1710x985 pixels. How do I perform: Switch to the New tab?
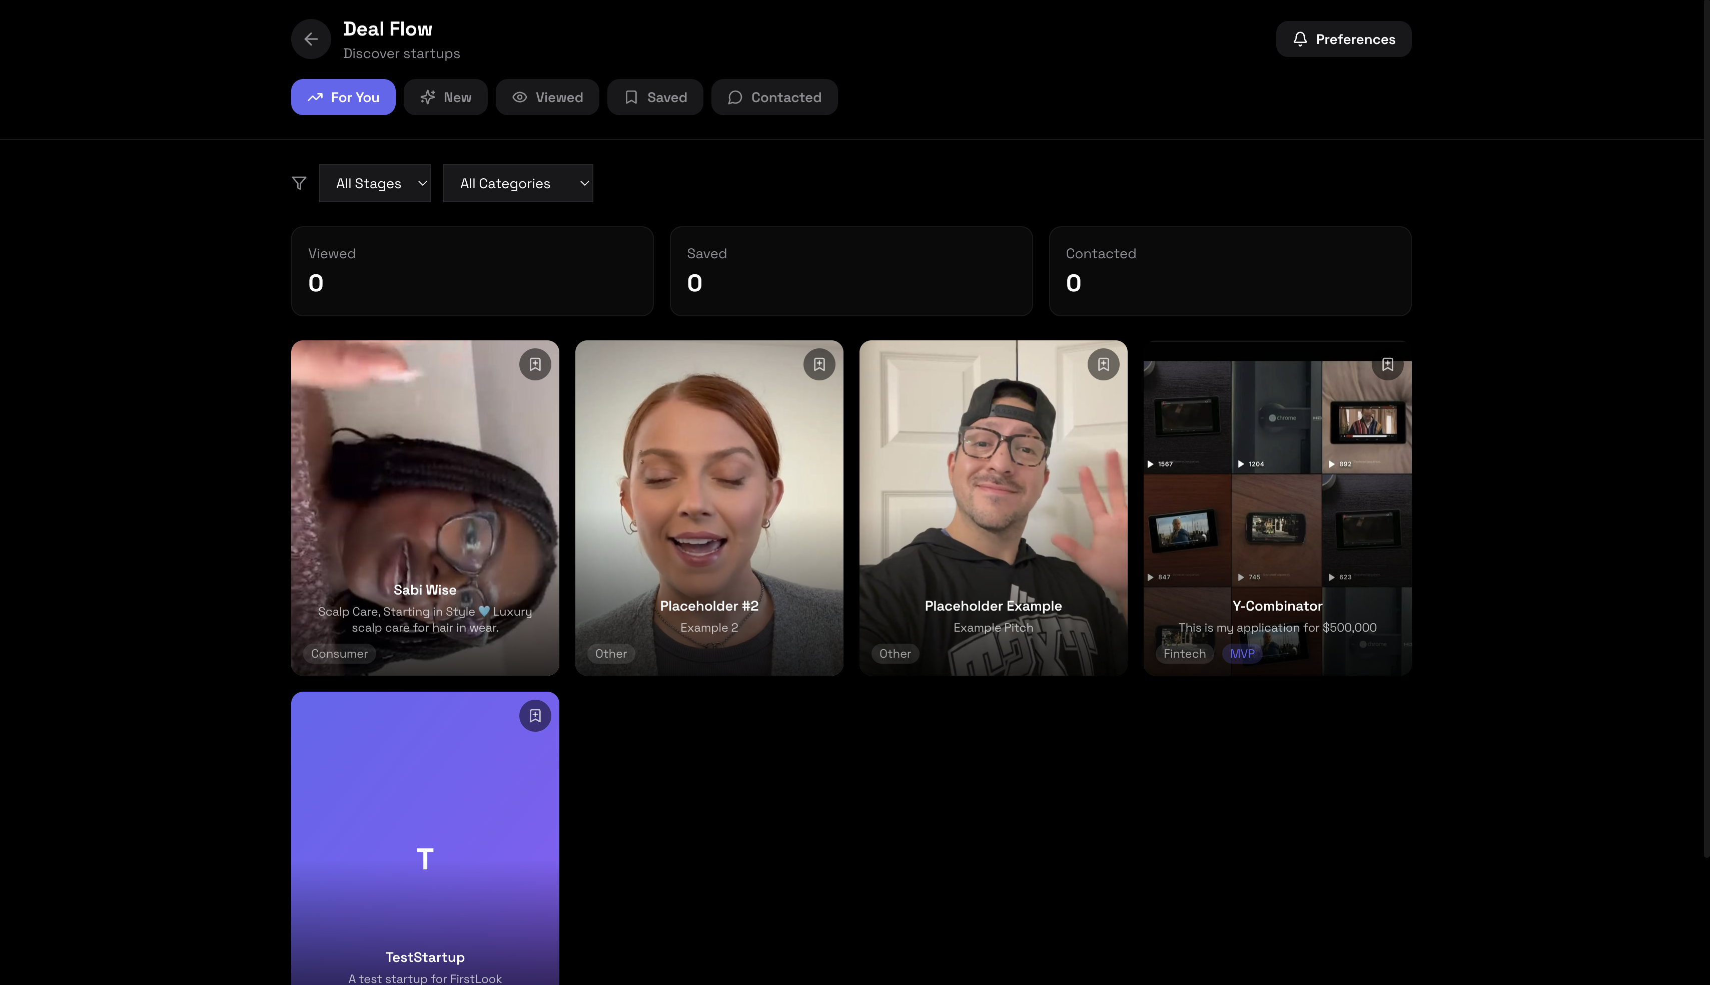tap(446, 98)
